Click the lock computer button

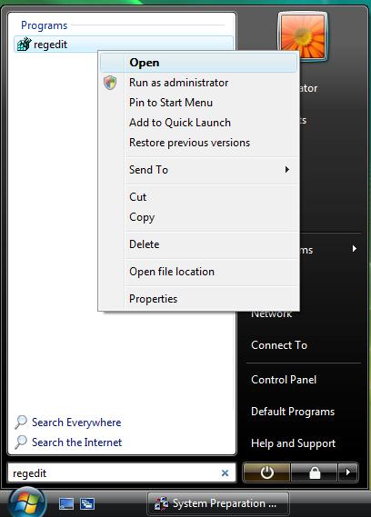click(315, 472)
